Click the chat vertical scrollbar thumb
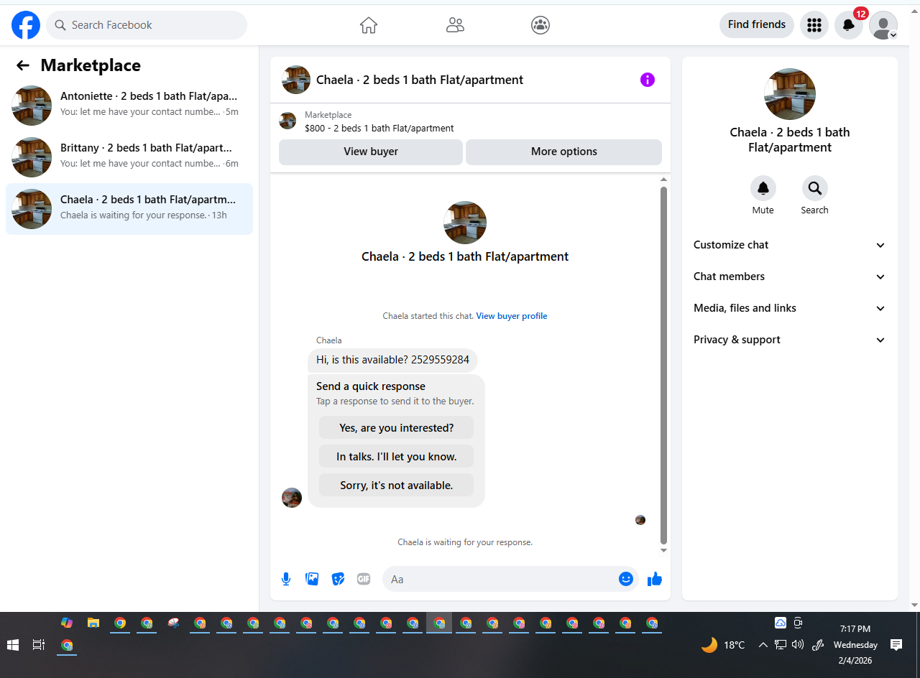 664,365
